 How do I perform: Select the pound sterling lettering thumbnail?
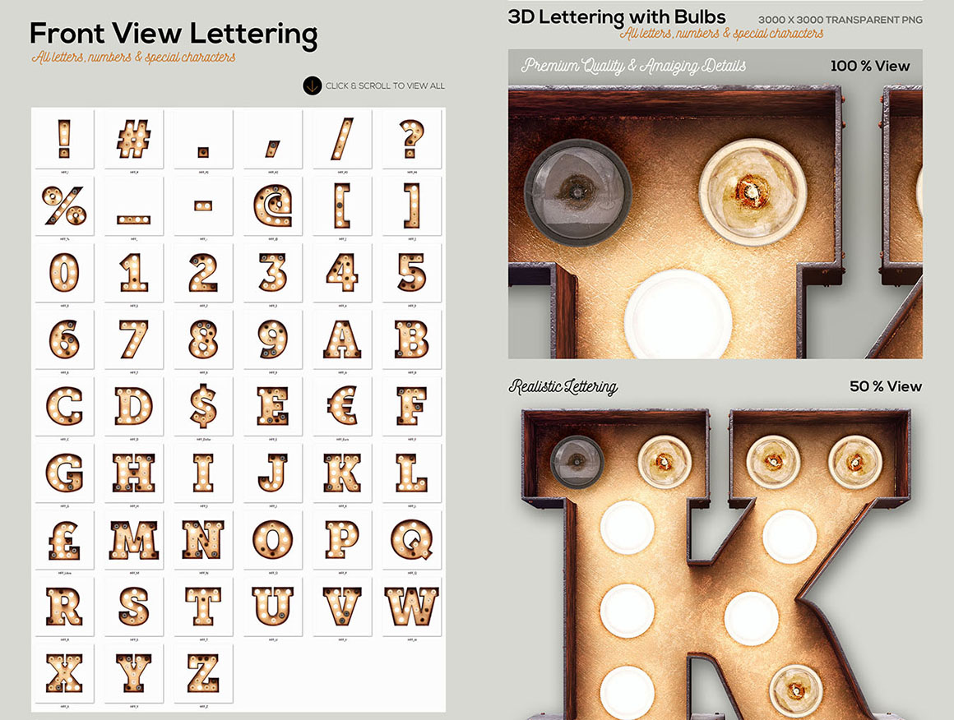point(64,539)
